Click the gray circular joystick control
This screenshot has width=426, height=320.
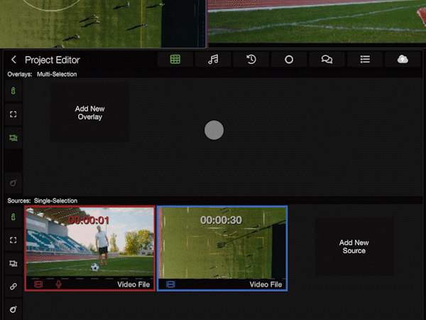click(214, 130)
